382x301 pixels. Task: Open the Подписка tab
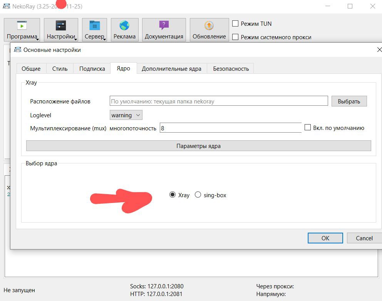pyautogui.click(x=92, y=68)
